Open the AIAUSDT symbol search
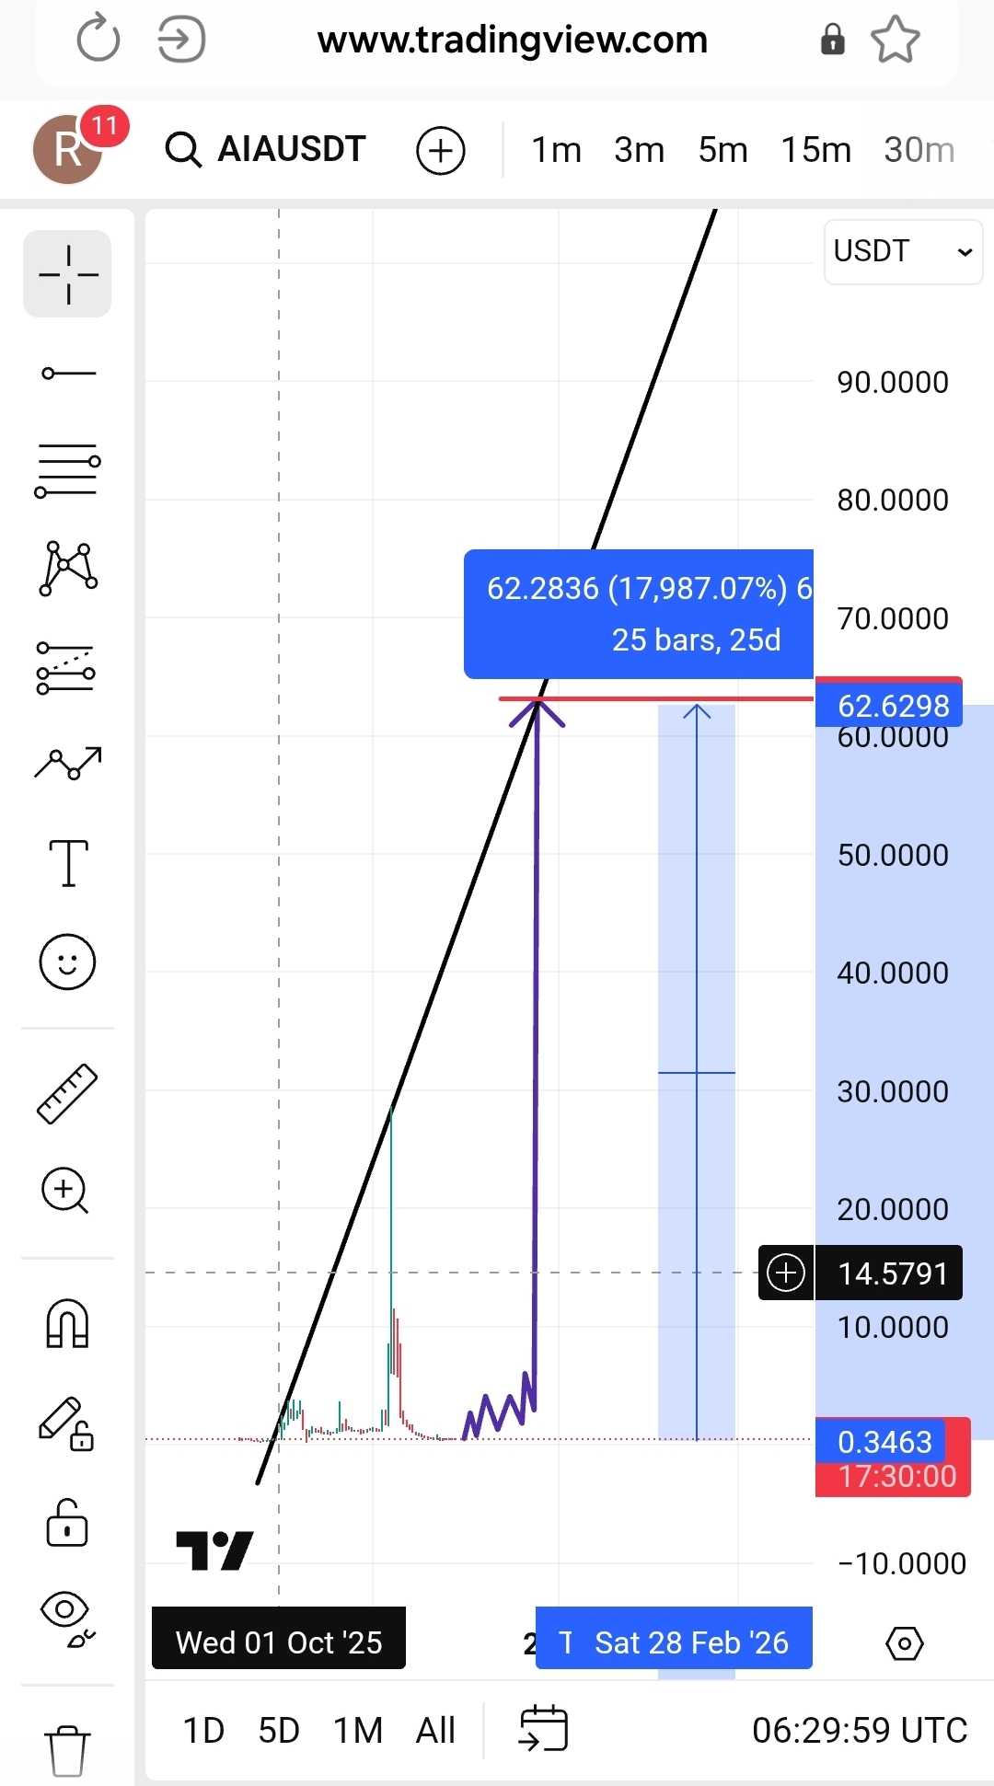This screenshot has height=1786, width=994. tap(267, 149)
